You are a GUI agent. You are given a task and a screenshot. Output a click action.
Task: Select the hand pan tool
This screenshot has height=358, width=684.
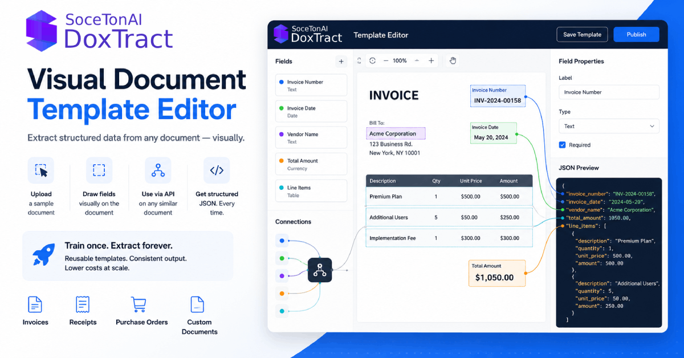(453, 60)
